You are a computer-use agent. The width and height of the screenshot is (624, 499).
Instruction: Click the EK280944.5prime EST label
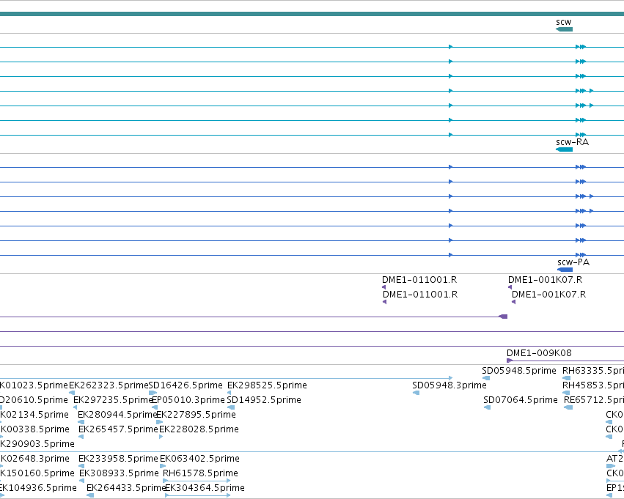click(x=117, y=415)
